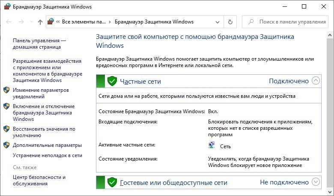Go up one level with the up arrow
The height and width of the screenshot is (196, 334).
40,22
